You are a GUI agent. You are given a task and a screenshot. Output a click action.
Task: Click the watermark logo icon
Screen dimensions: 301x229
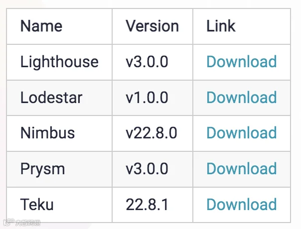[9, 223]
